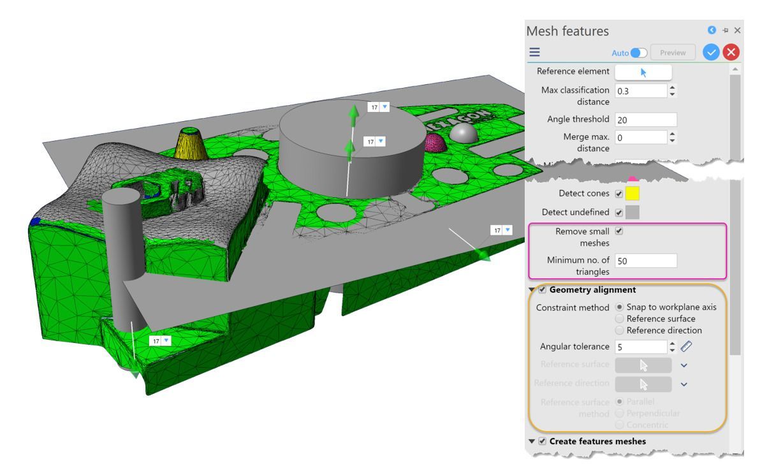Click the Reference surface picker button
760x475 pixels.
point(643,365)
